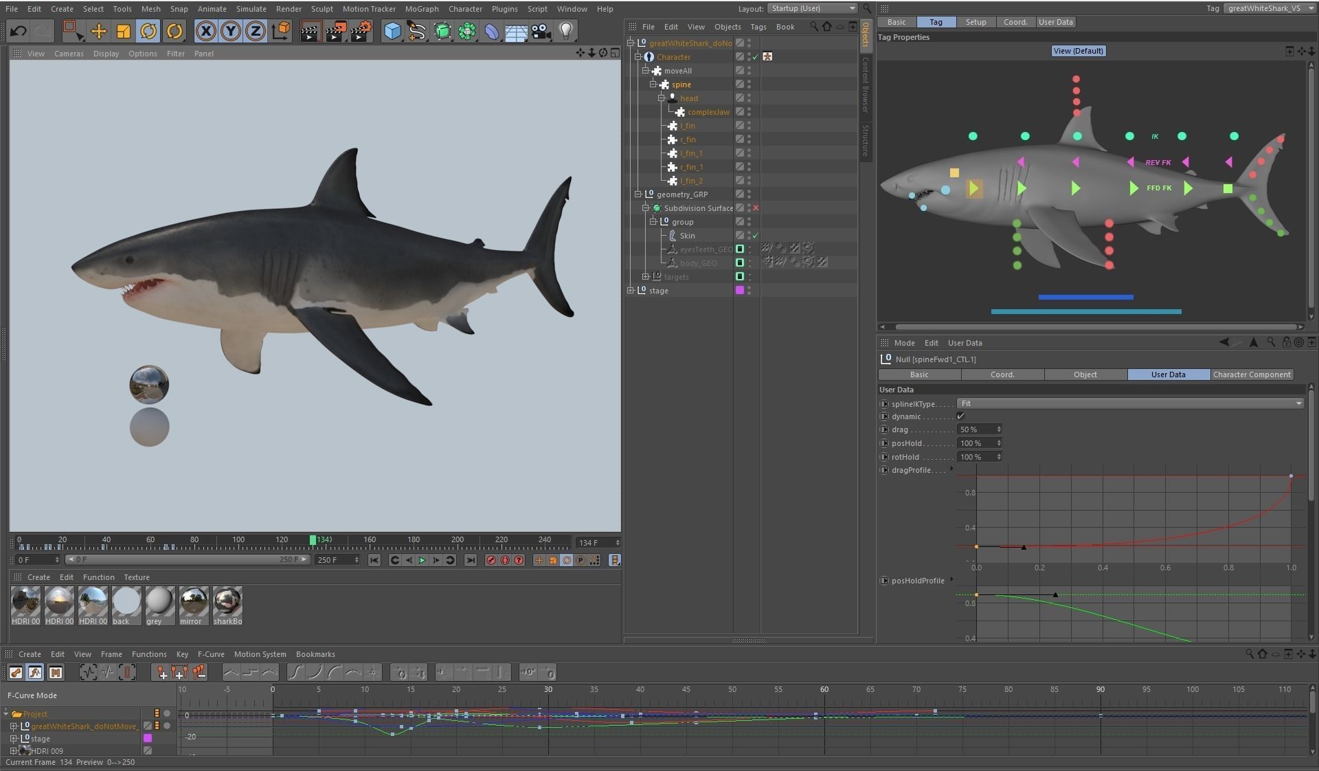
Task: Click the REV FK label in rig view
Action: coord(1158,163)
